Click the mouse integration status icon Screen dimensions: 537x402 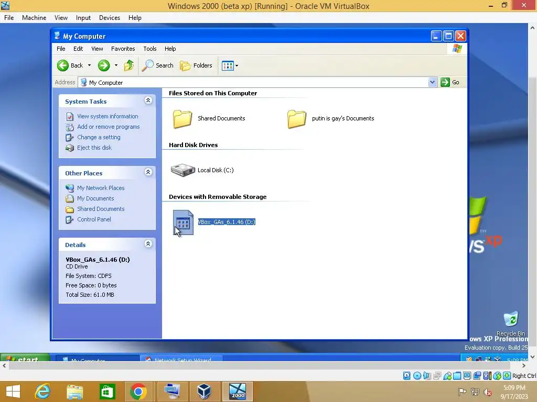pyautogui.click(x=497, y=376)
